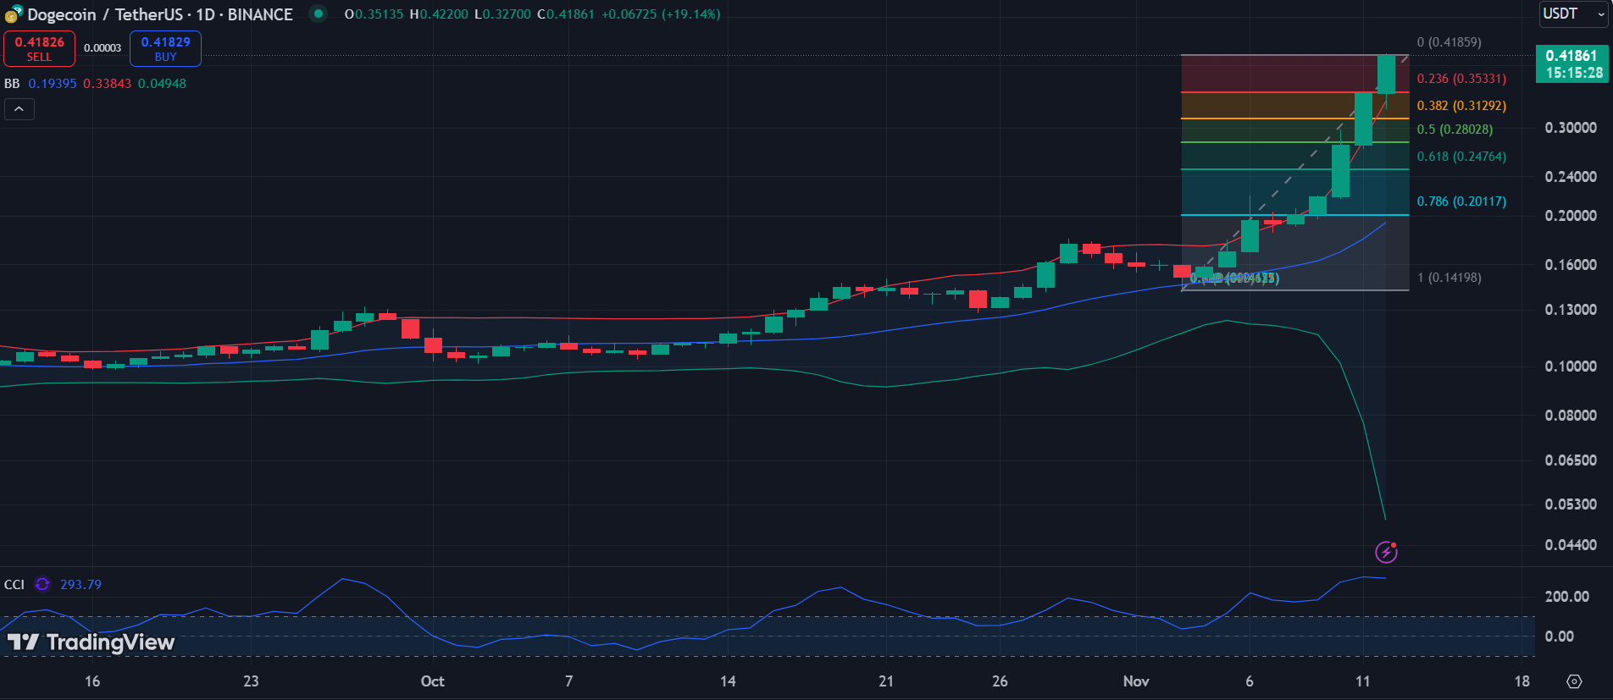Select the Fibonacci 0.382 (0.31292) level label
The height and width of the screenshot is (700, 1613).
[x=1461, y=106]
